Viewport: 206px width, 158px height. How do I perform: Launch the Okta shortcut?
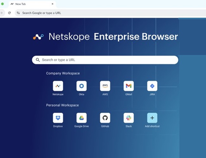click(x=81, y=86)
